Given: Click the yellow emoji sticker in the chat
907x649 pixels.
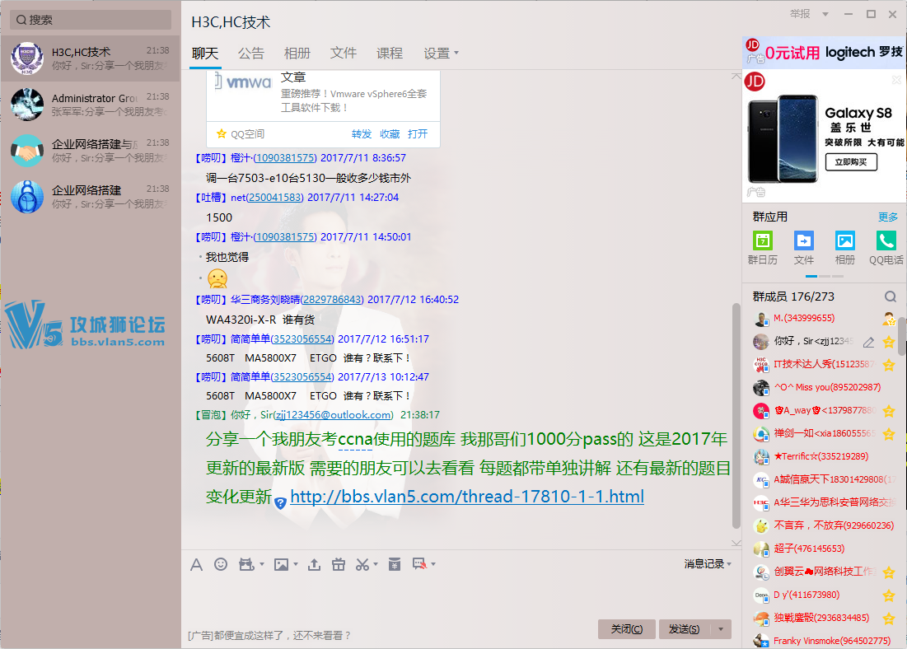Looking at the screenshot, I should 217,279.
